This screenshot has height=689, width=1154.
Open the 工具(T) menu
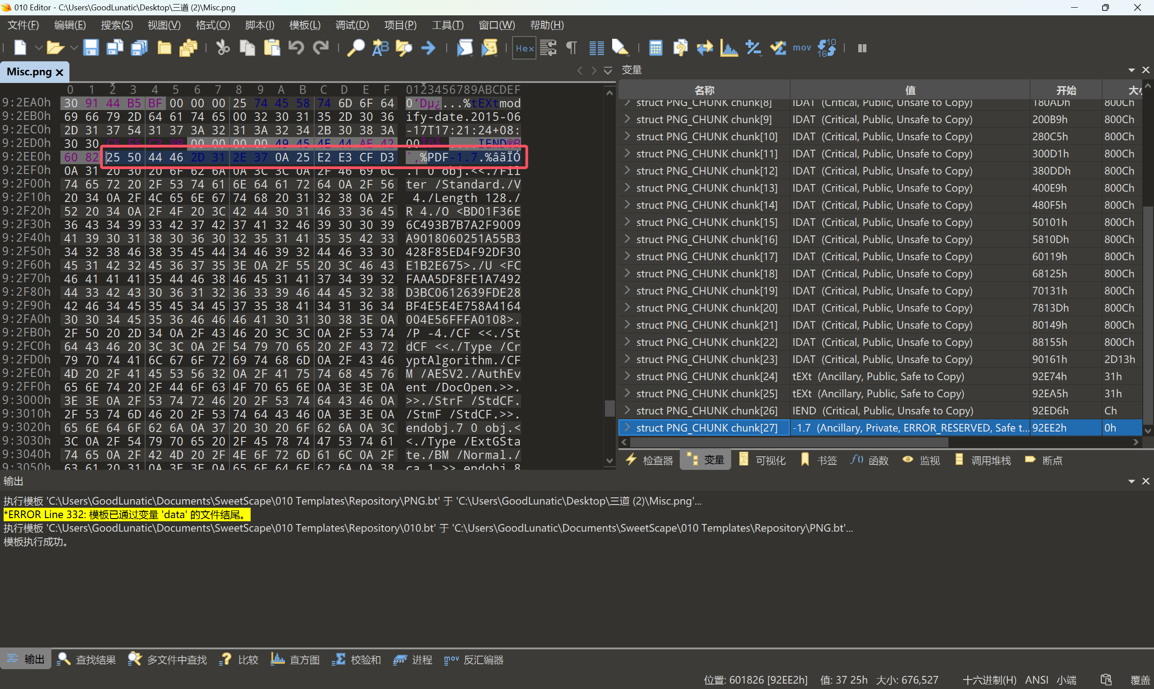(447, 25)
